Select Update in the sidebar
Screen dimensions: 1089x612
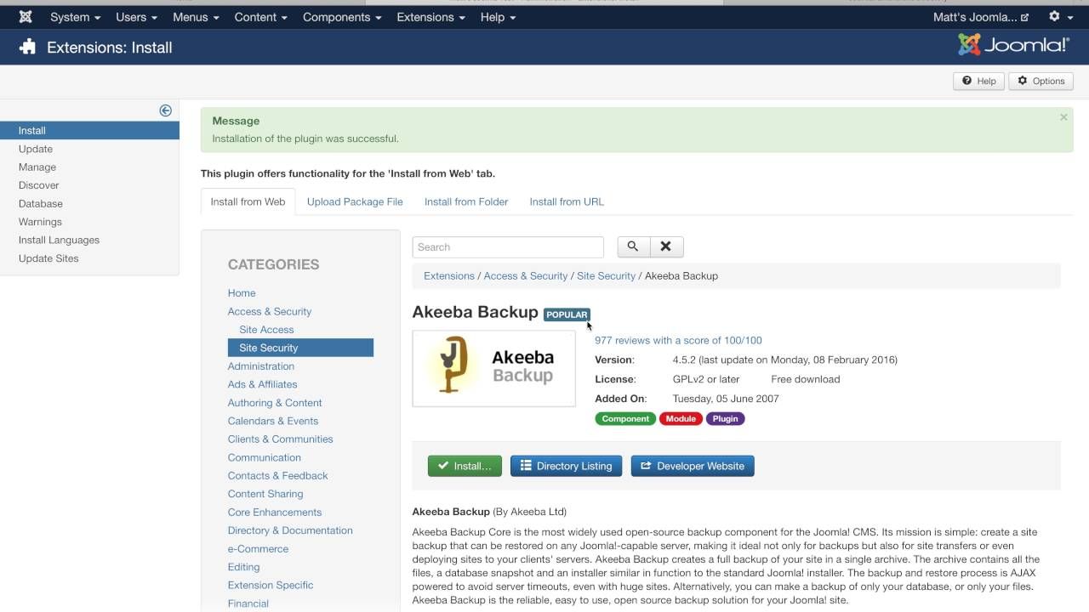[x=36, y=149]
